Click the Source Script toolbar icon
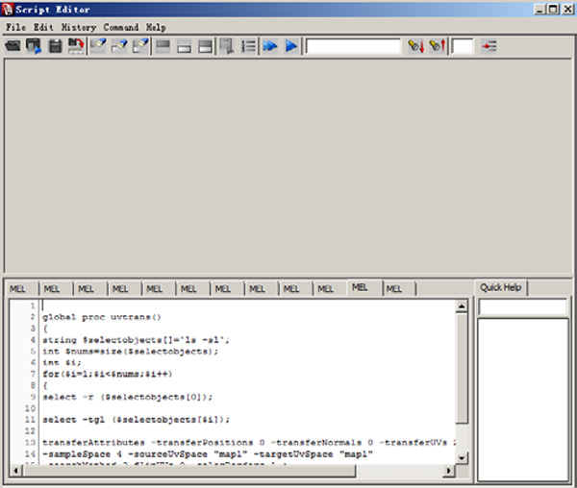 tap(34, 46)
